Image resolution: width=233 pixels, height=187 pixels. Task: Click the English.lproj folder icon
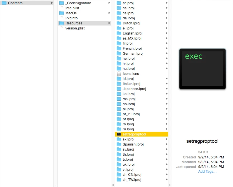[x=119, y=33]
